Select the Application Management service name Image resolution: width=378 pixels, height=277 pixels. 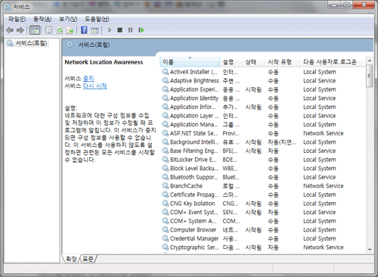(194, 125)
